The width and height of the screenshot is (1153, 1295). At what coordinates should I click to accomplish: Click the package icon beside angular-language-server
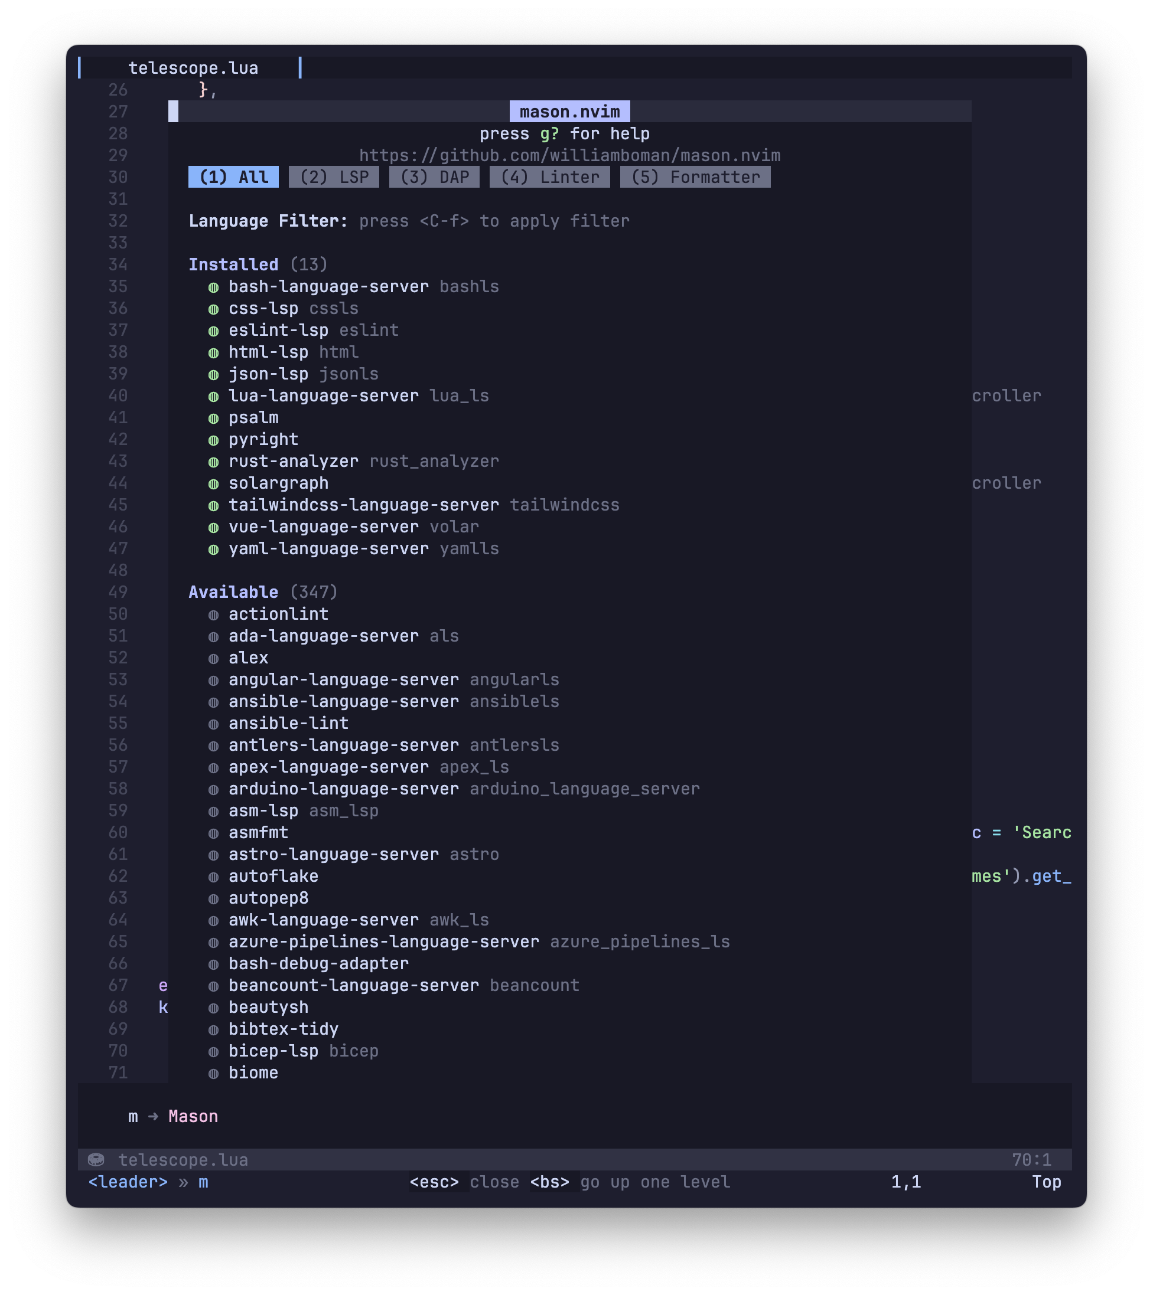(214, 681)
